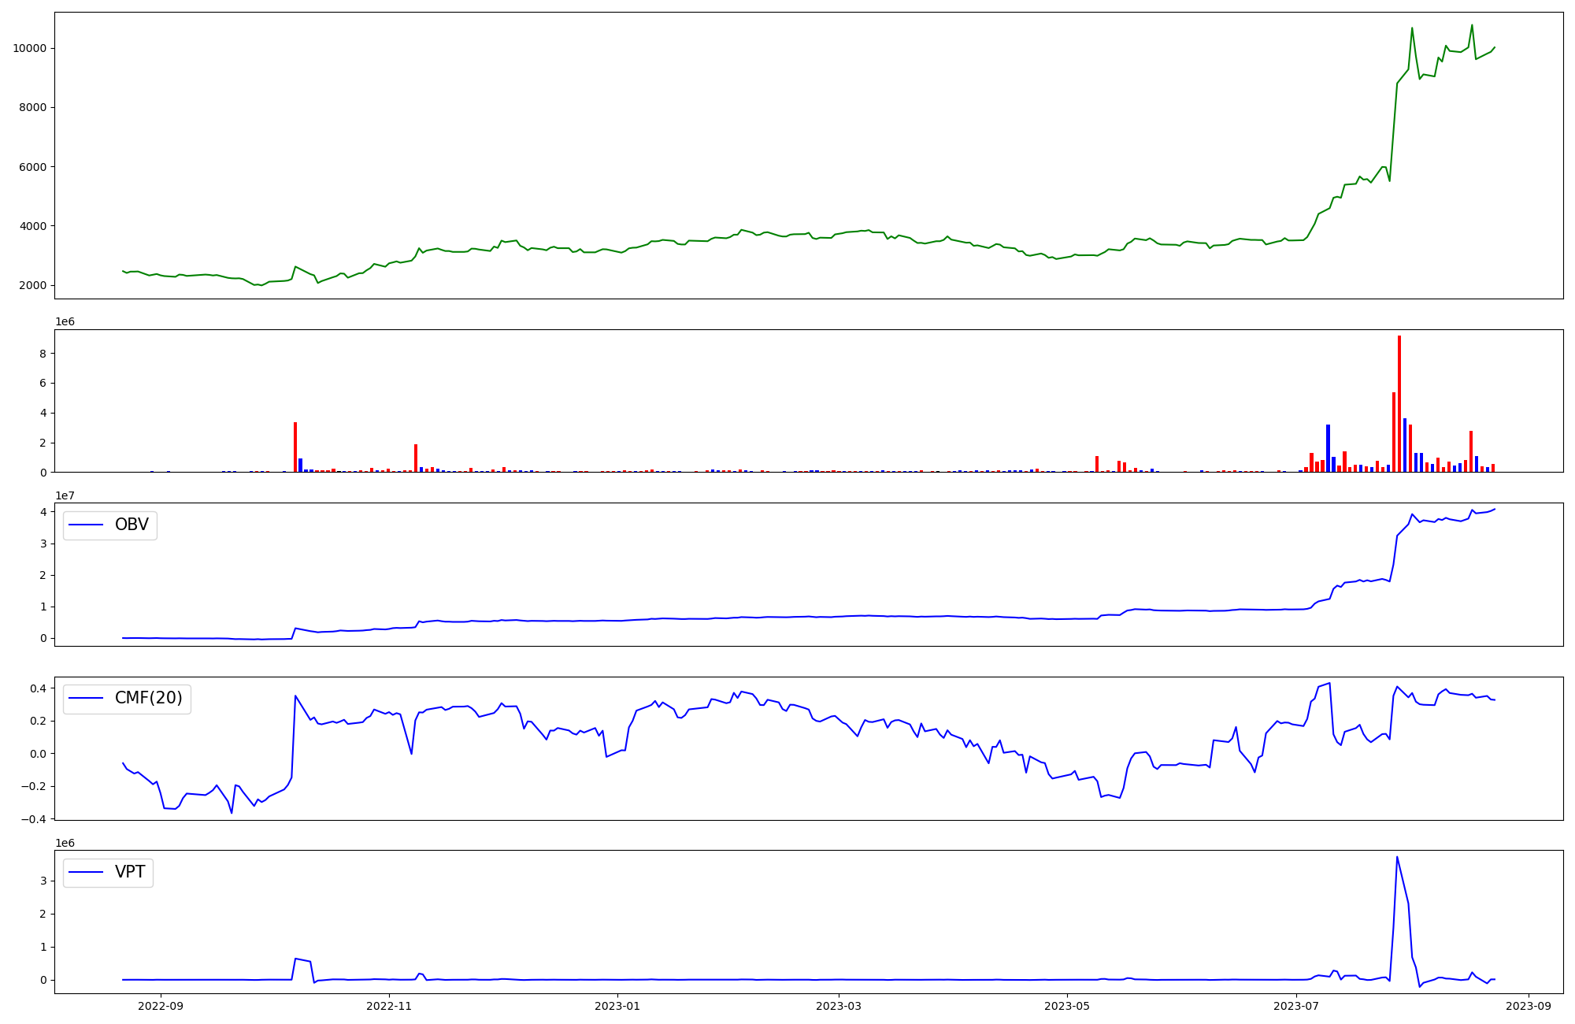Click the 2023-09 x-axis tick label
Viewport: 1575px width, 1024px height.
1529,1006
